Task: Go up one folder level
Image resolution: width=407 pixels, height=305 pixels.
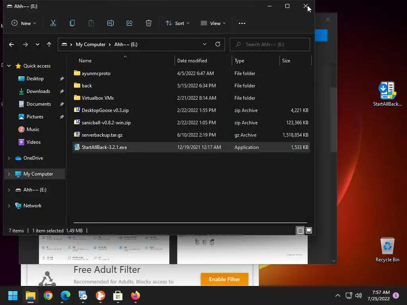Action: click(49, 44)
